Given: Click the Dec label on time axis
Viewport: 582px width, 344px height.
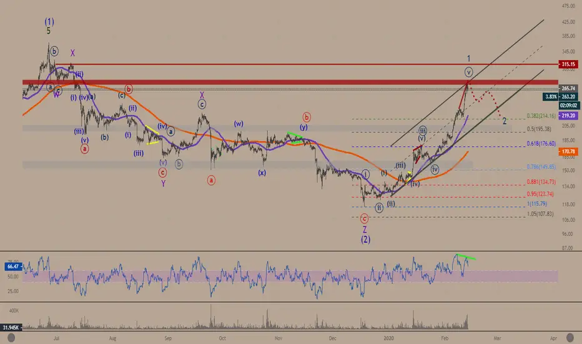Looking at the screenshot, I should pos(333,338).
